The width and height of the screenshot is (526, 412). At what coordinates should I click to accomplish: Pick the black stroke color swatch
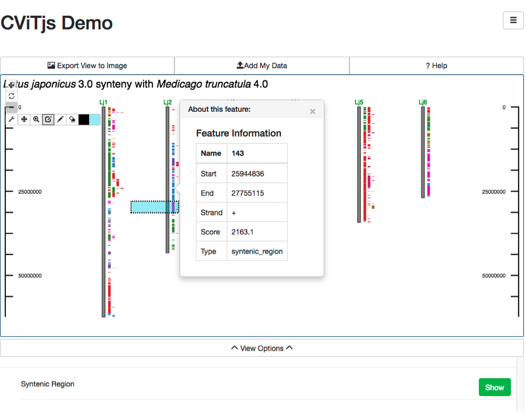[x=84, y=119]
